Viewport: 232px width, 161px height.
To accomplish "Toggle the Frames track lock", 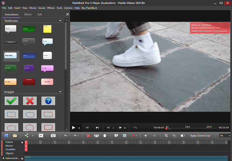I will (22, 142).
